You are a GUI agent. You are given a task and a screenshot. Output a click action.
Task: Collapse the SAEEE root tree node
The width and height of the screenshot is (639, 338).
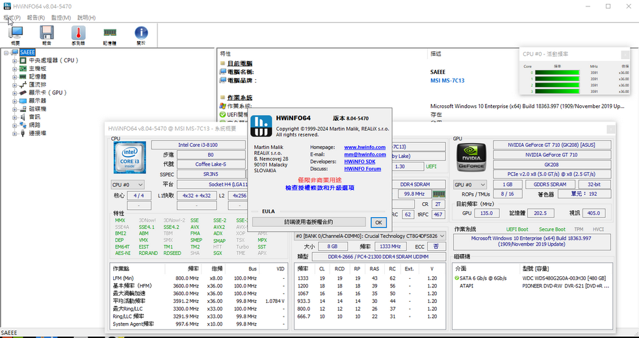pyautogui.click(x=6, y=52)
